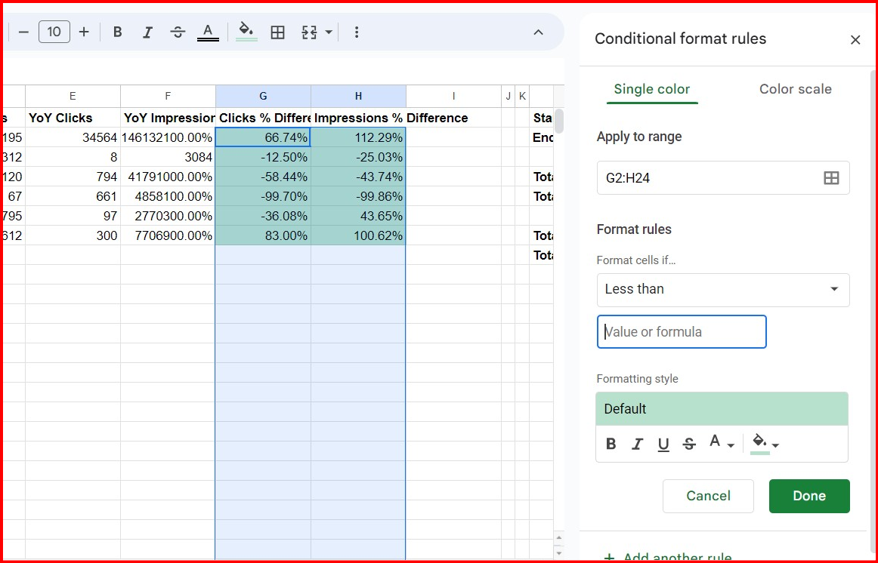Switch to the Color scale tab
The width and height of the screenshot is (878, 563).
(x=795, y=89)
